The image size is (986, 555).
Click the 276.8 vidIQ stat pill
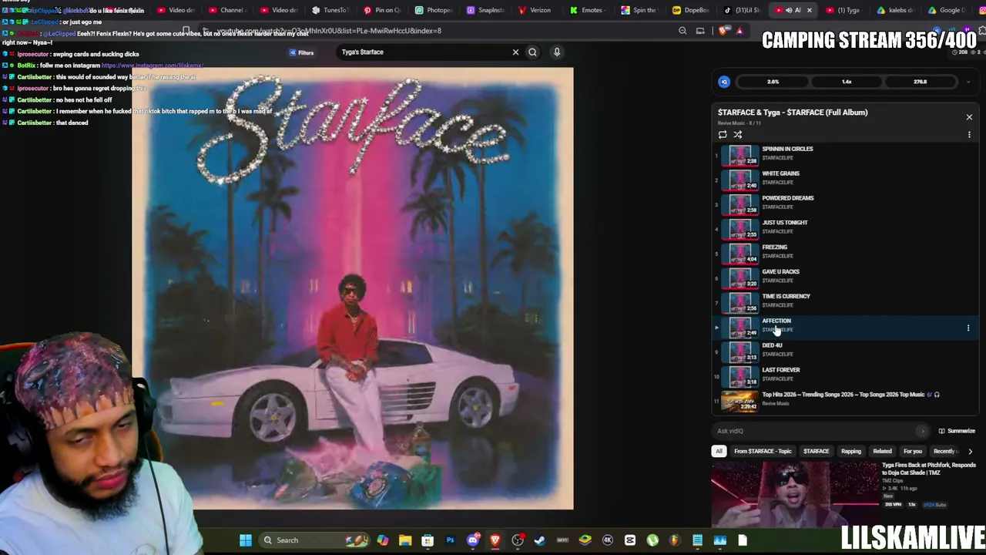[x=920, y=82]
